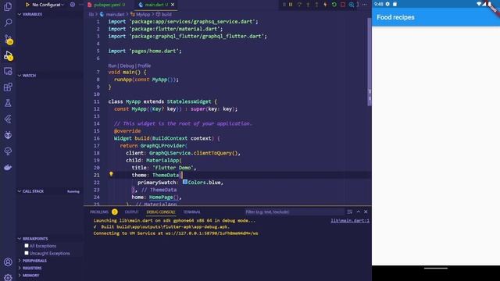Open the Run and Debug view
The height and width of the screenshot is (281, 500).
pos(8,55)
